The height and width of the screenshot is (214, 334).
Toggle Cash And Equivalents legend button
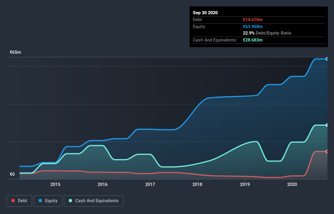(x=94, y=201)
